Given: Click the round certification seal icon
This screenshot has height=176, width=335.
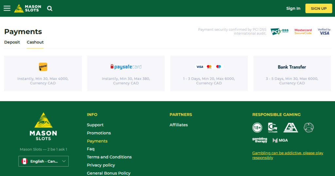Looking at the screenshot, I should coord(309,128).
